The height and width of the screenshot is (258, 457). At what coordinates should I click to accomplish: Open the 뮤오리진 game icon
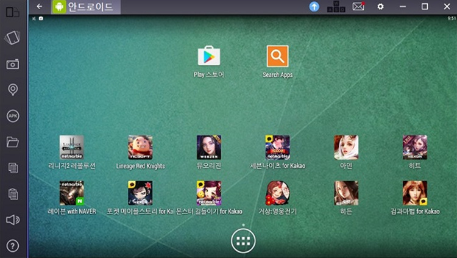click(209, 148)
